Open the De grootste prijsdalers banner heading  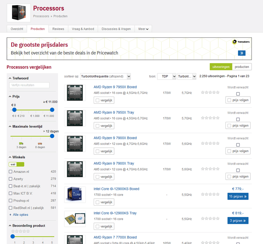[39, 45]
